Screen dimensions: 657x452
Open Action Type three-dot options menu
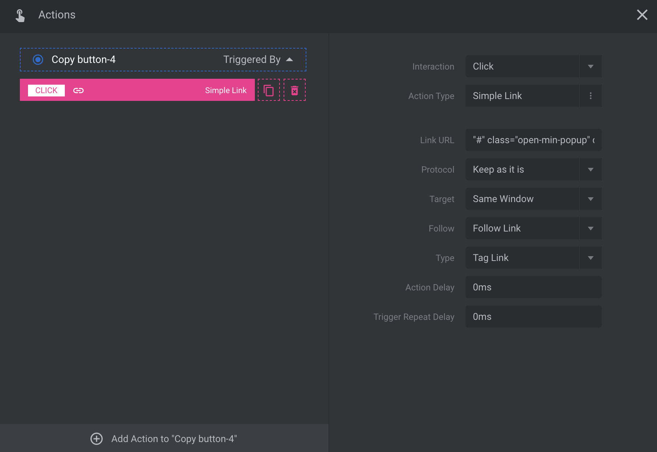pos(591,96)
